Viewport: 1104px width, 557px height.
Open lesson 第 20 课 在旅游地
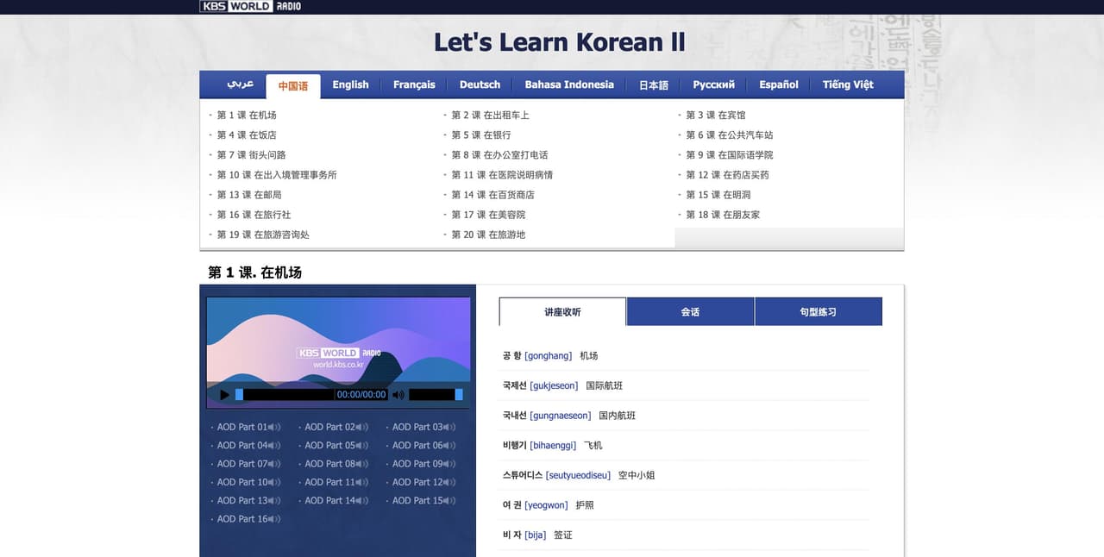tap(488, 234)
